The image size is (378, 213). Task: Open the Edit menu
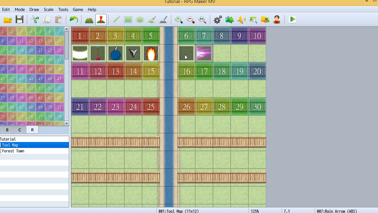[6, 9]
